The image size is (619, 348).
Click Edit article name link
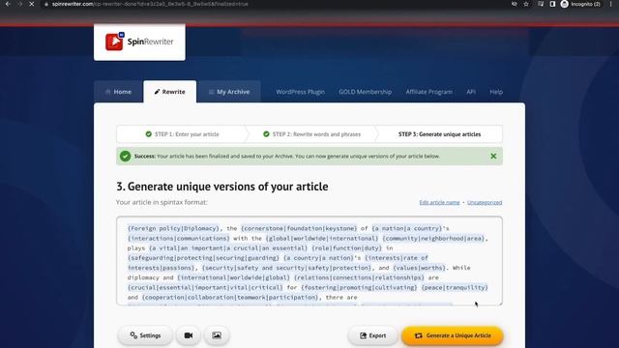[x=439, y=202]
